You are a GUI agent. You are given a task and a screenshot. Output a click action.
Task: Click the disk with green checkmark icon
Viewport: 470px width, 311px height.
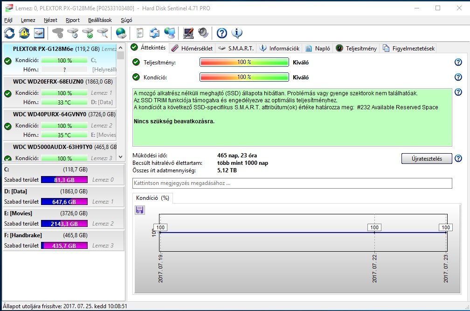(x=88, y=33)
